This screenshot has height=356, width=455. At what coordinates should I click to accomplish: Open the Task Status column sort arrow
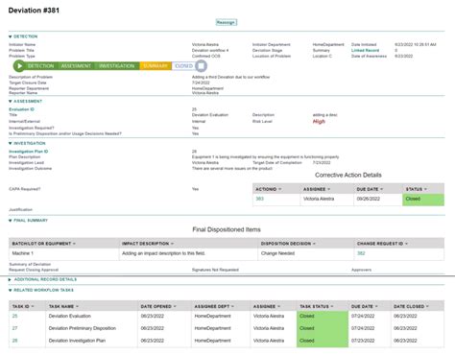pos(332,306)
